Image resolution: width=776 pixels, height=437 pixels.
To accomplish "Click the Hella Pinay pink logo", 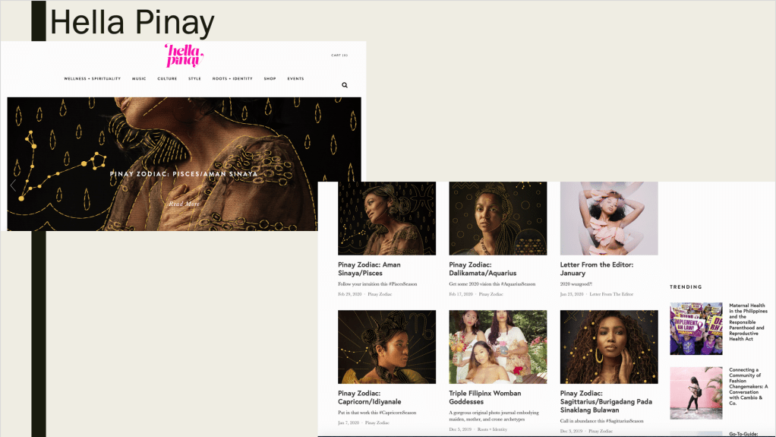I will click(185, 56).
